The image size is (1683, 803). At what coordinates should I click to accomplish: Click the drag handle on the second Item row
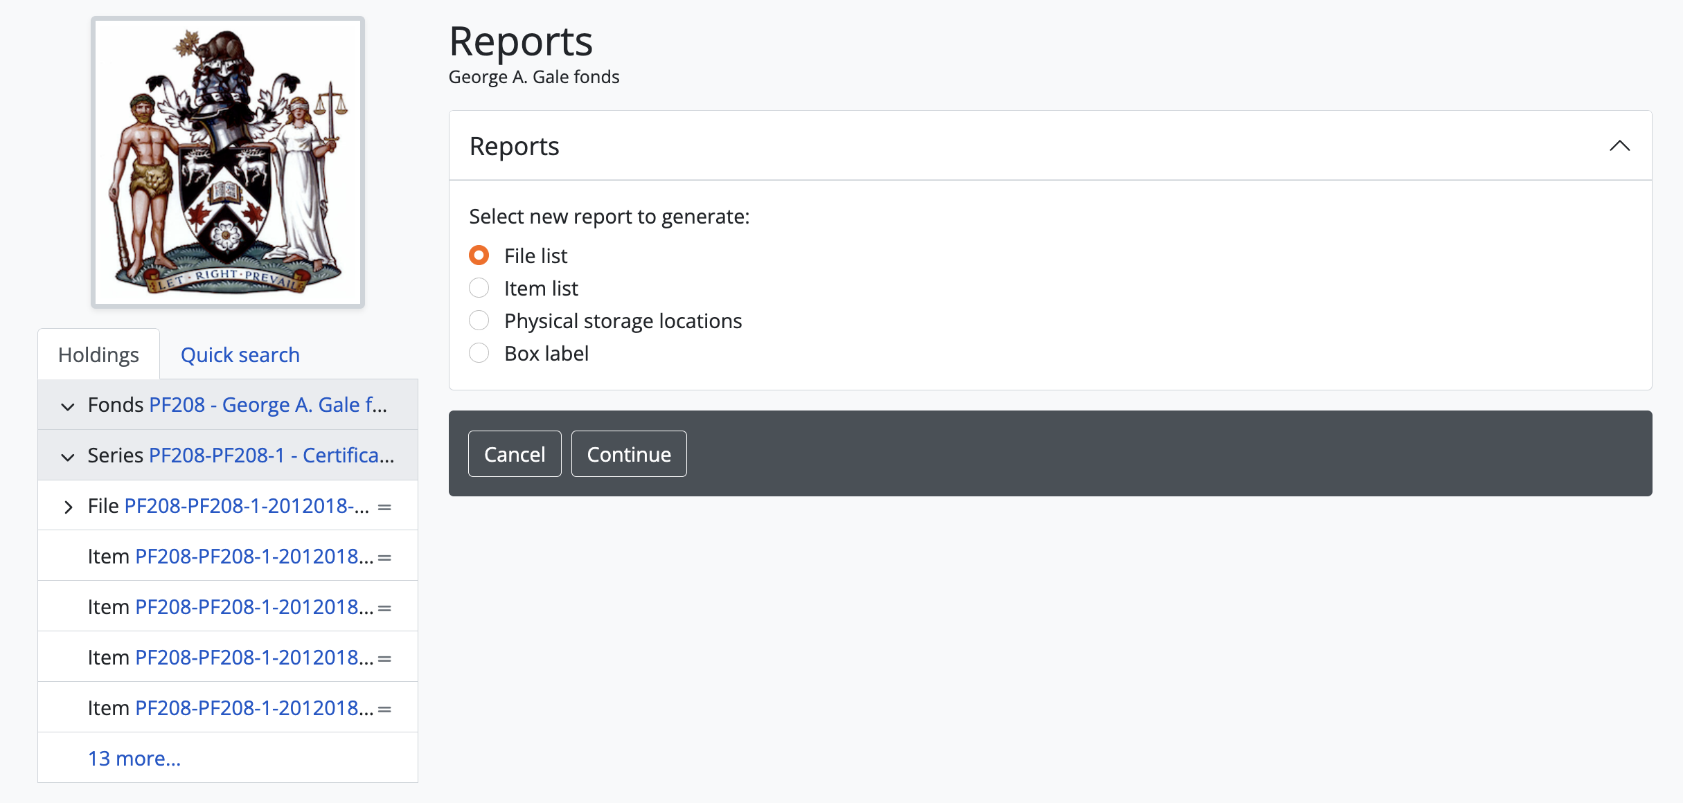pos(384,608)
